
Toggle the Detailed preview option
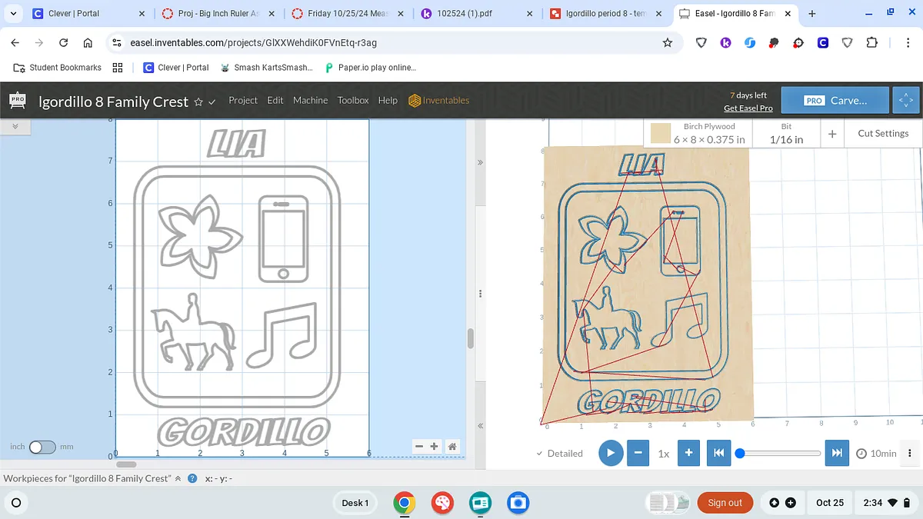click(559, 454)
